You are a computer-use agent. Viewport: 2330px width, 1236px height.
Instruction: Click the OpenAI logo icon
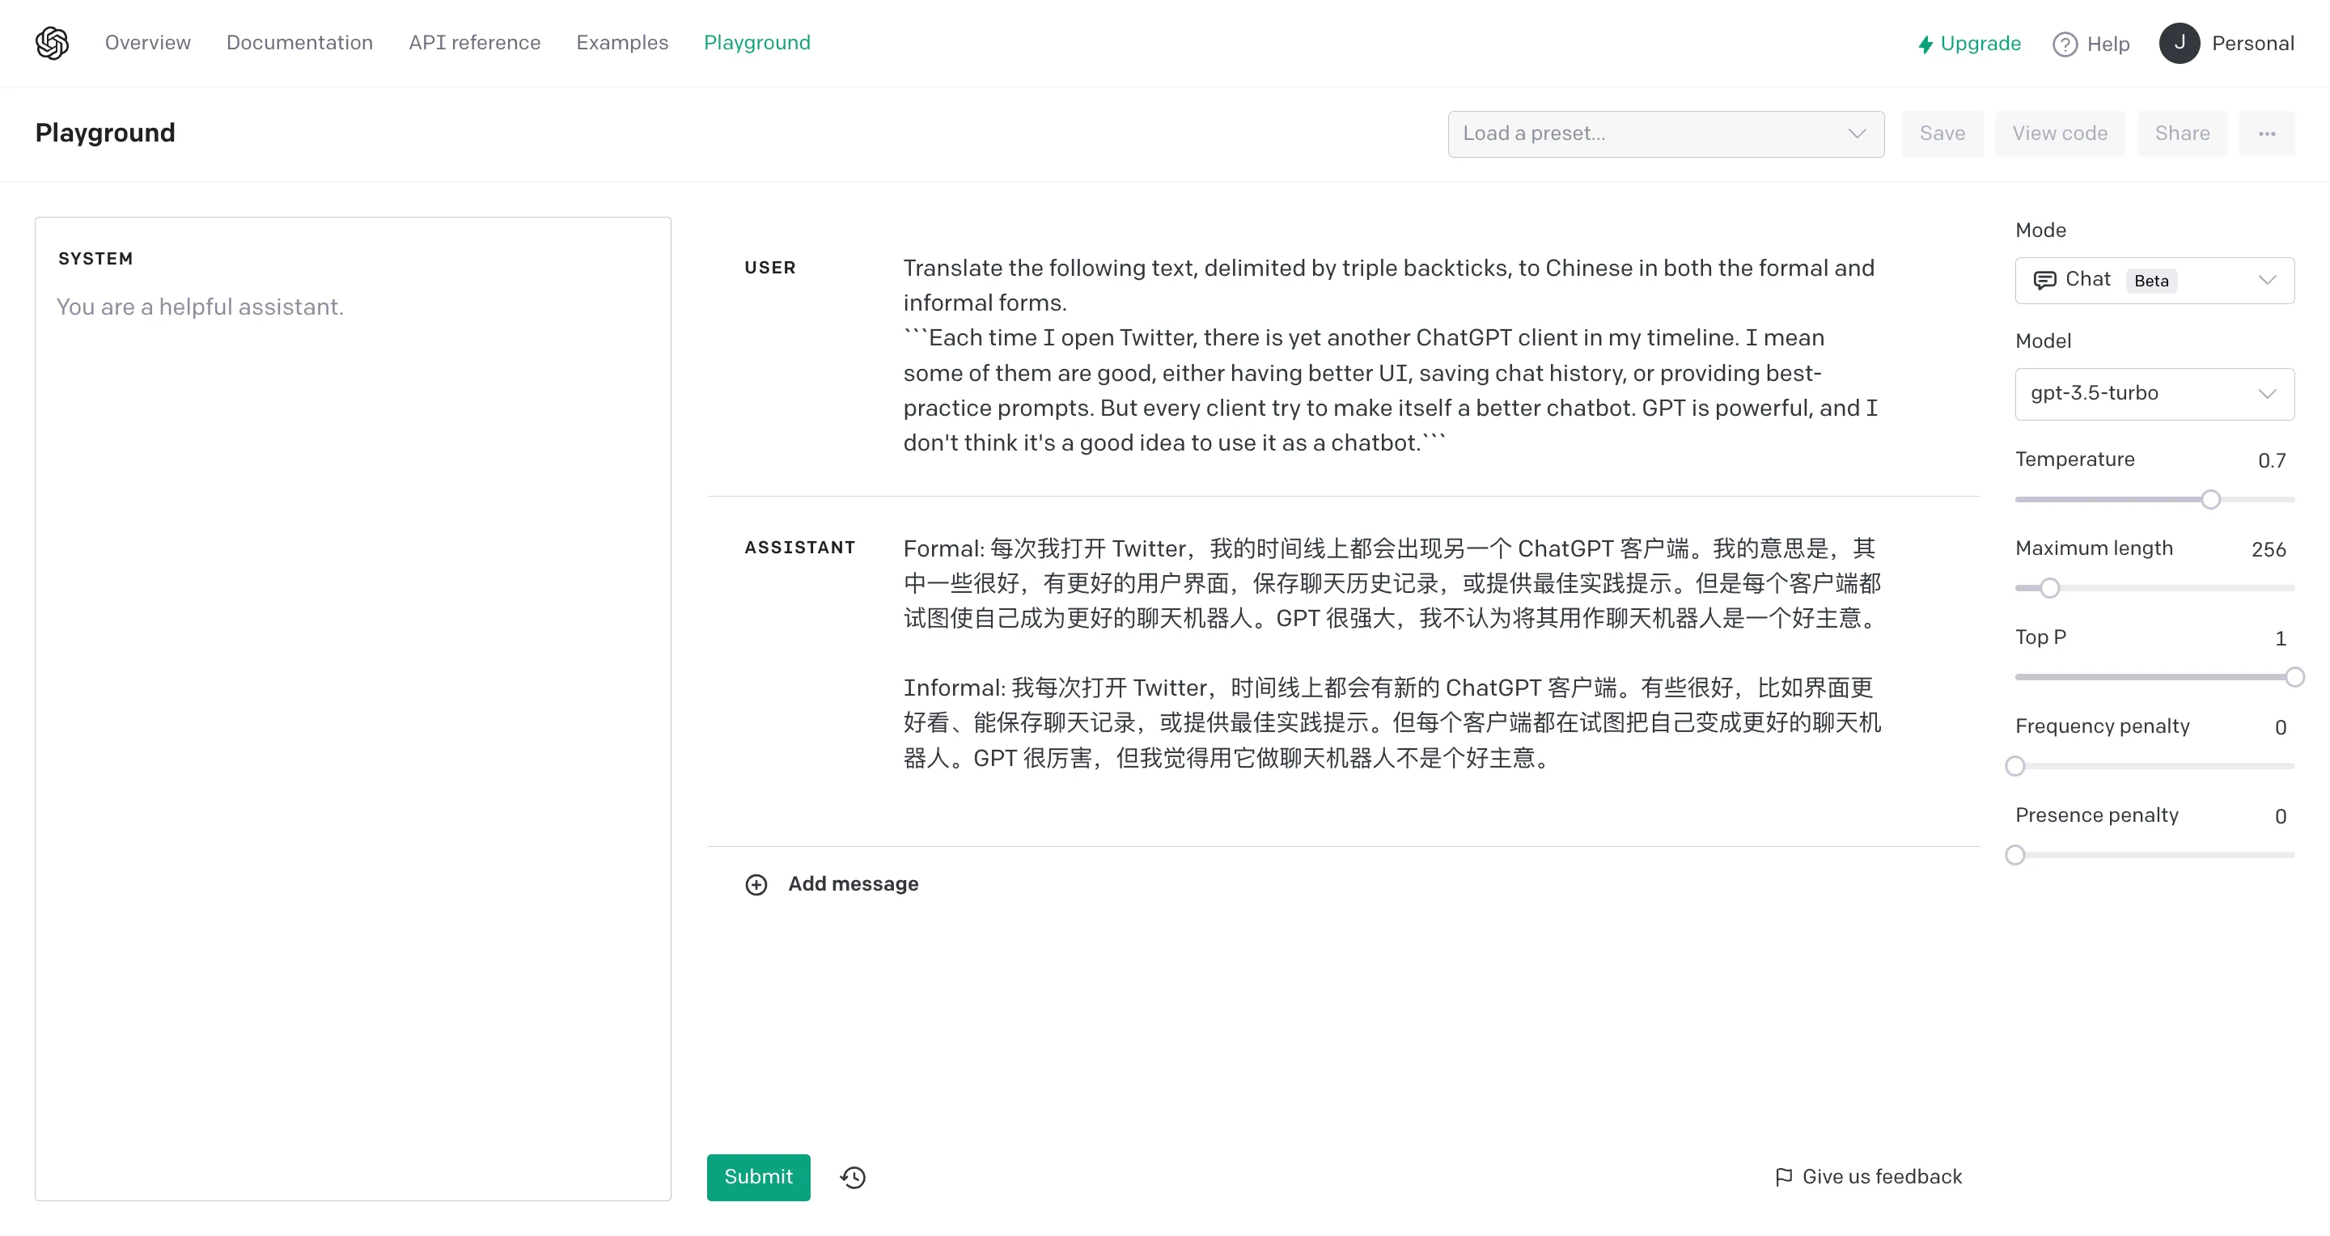click(53, 43)
